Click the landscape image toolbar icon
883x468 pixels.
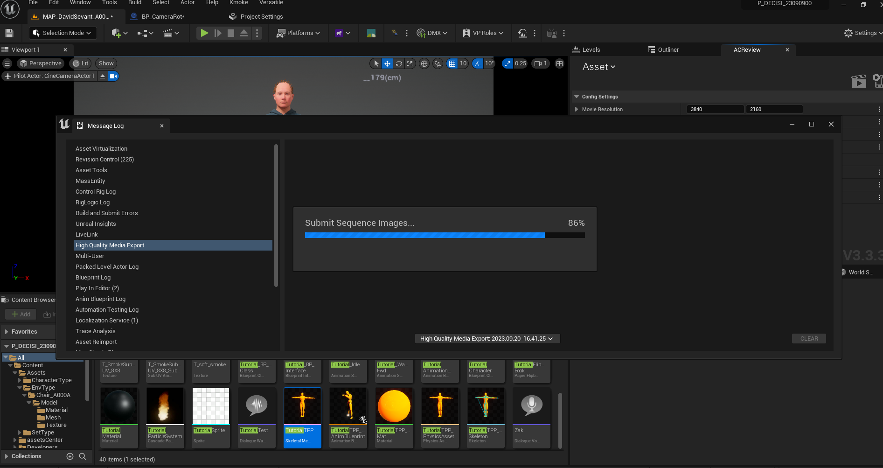tap(371, 33)
